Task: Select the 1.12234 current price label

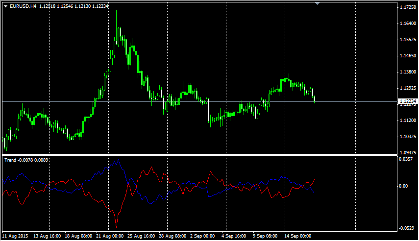Action: click(x=408, y=101)
